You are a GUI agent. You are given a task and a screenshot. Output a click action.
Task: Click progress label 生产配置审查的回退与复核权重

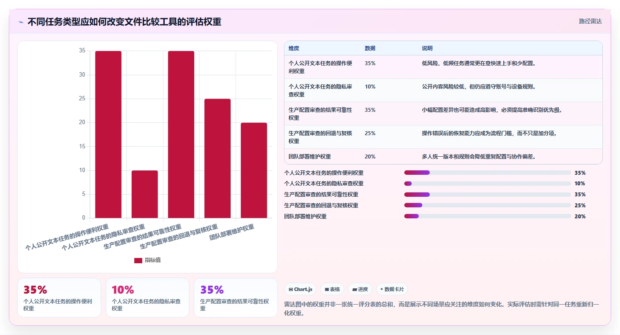coord(321,206)
